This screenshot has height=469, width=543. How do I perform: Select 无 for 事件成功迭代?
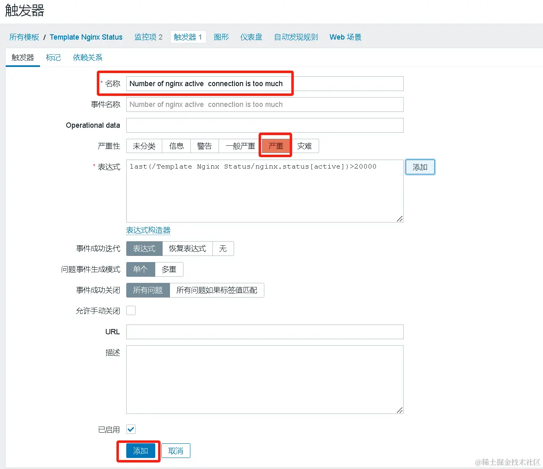pyautogui.click(x=223, y=249)
